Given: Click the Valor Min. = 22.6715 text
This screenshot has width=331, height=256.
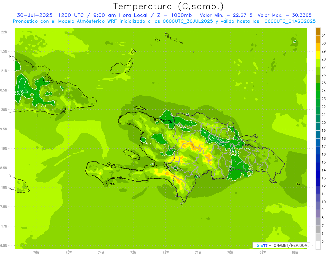Looking at the screenshot, I should pos(226,15).
